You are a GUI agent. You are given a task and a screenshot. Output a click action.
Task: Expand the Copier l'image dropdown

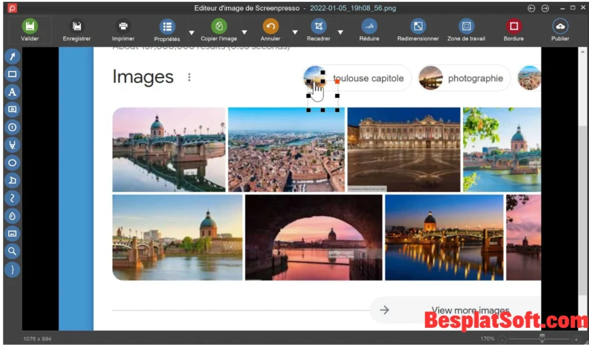tap(244, 31)
